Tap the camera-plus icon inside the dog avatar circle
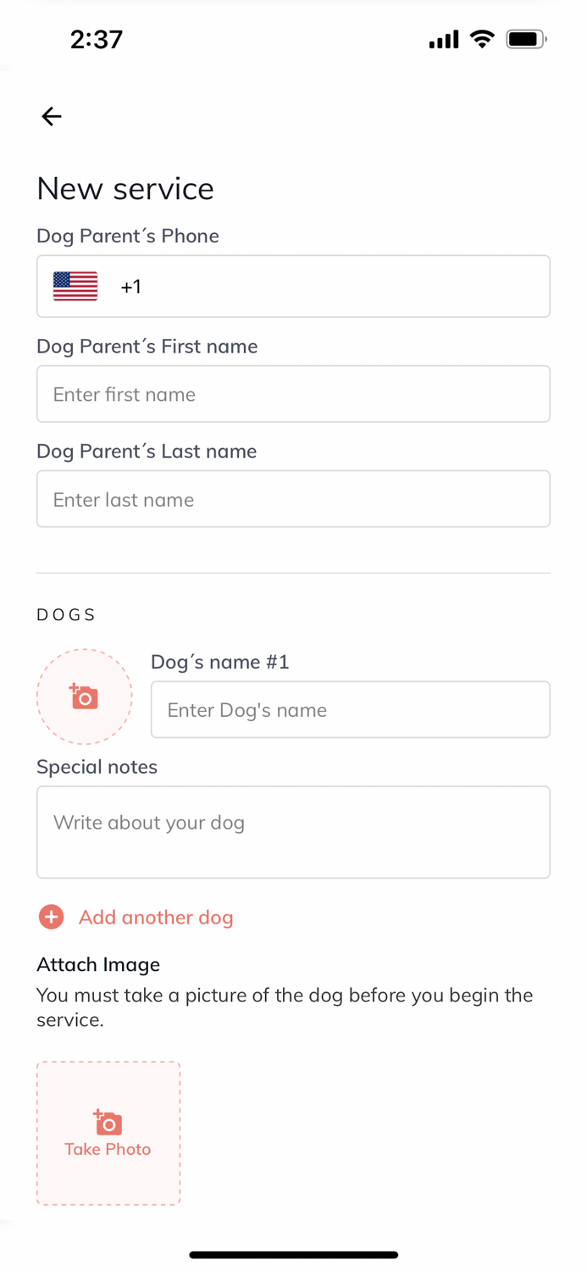587x1271 pixels. click(x=84, y=695)
